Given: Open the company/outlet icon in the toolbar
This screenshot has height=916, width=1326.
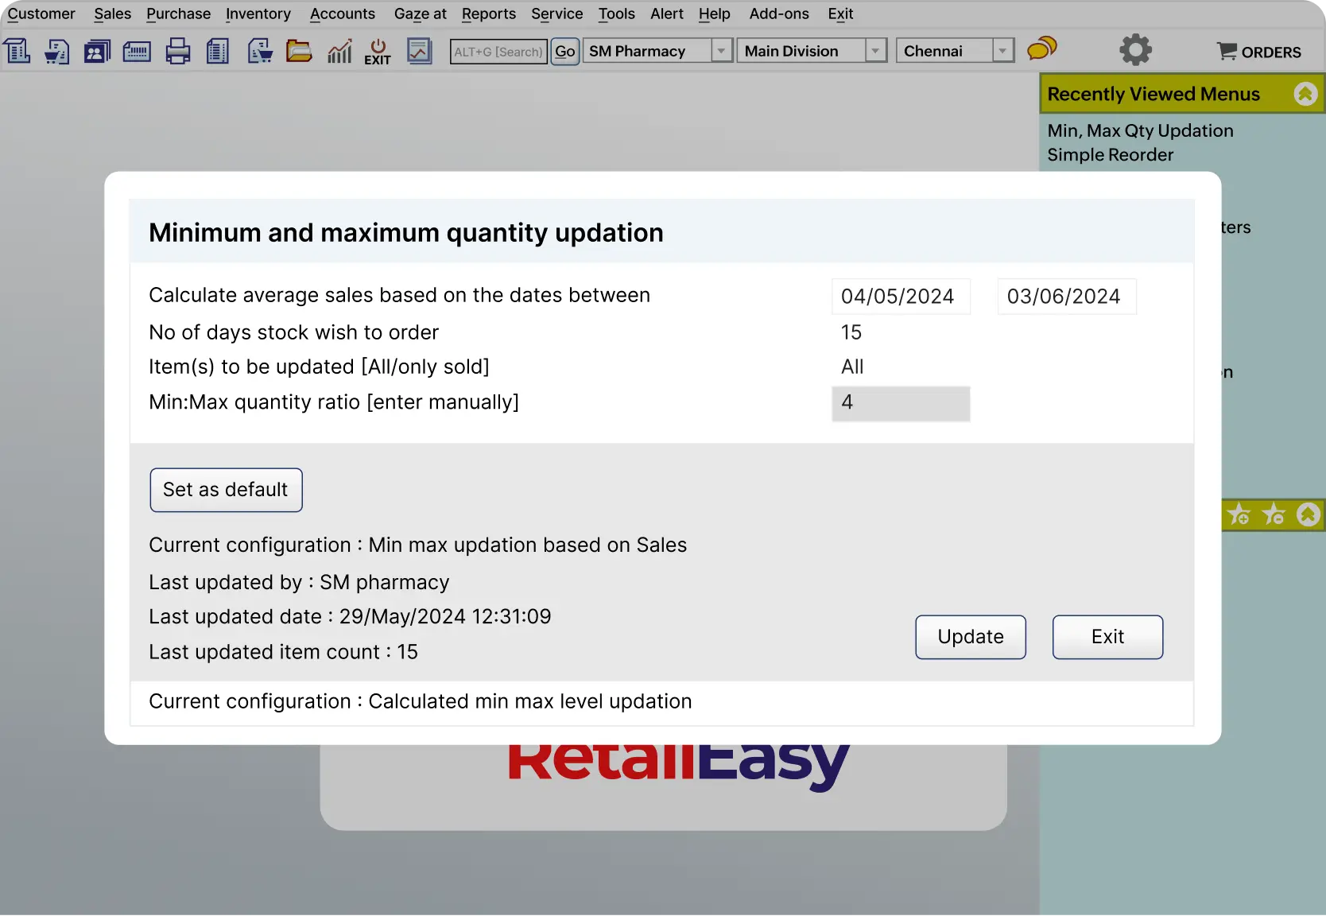Looking at the screenshot, I should [17, 50].
